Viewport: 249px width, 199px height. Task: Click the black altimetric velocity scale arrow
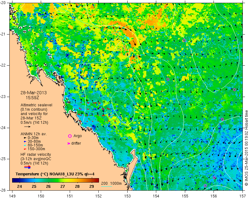27,127
